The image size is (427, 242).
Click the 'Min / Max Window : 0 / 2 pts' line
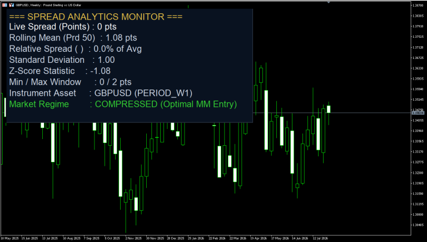click(x=70, y=82)
